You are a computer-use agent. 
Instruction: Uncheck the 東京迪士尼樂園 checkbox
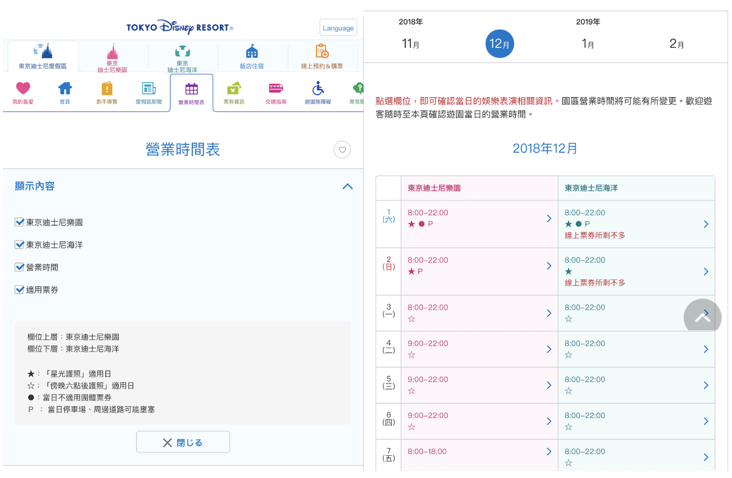point(20,222)
